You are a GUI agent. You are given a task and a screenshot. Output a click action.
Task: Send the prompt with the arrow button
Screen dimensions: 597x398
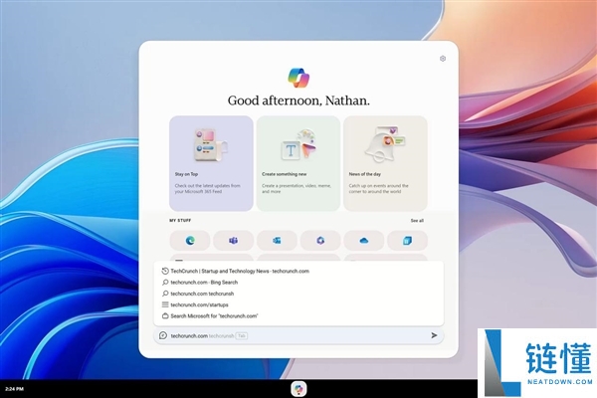click(434, 335)
